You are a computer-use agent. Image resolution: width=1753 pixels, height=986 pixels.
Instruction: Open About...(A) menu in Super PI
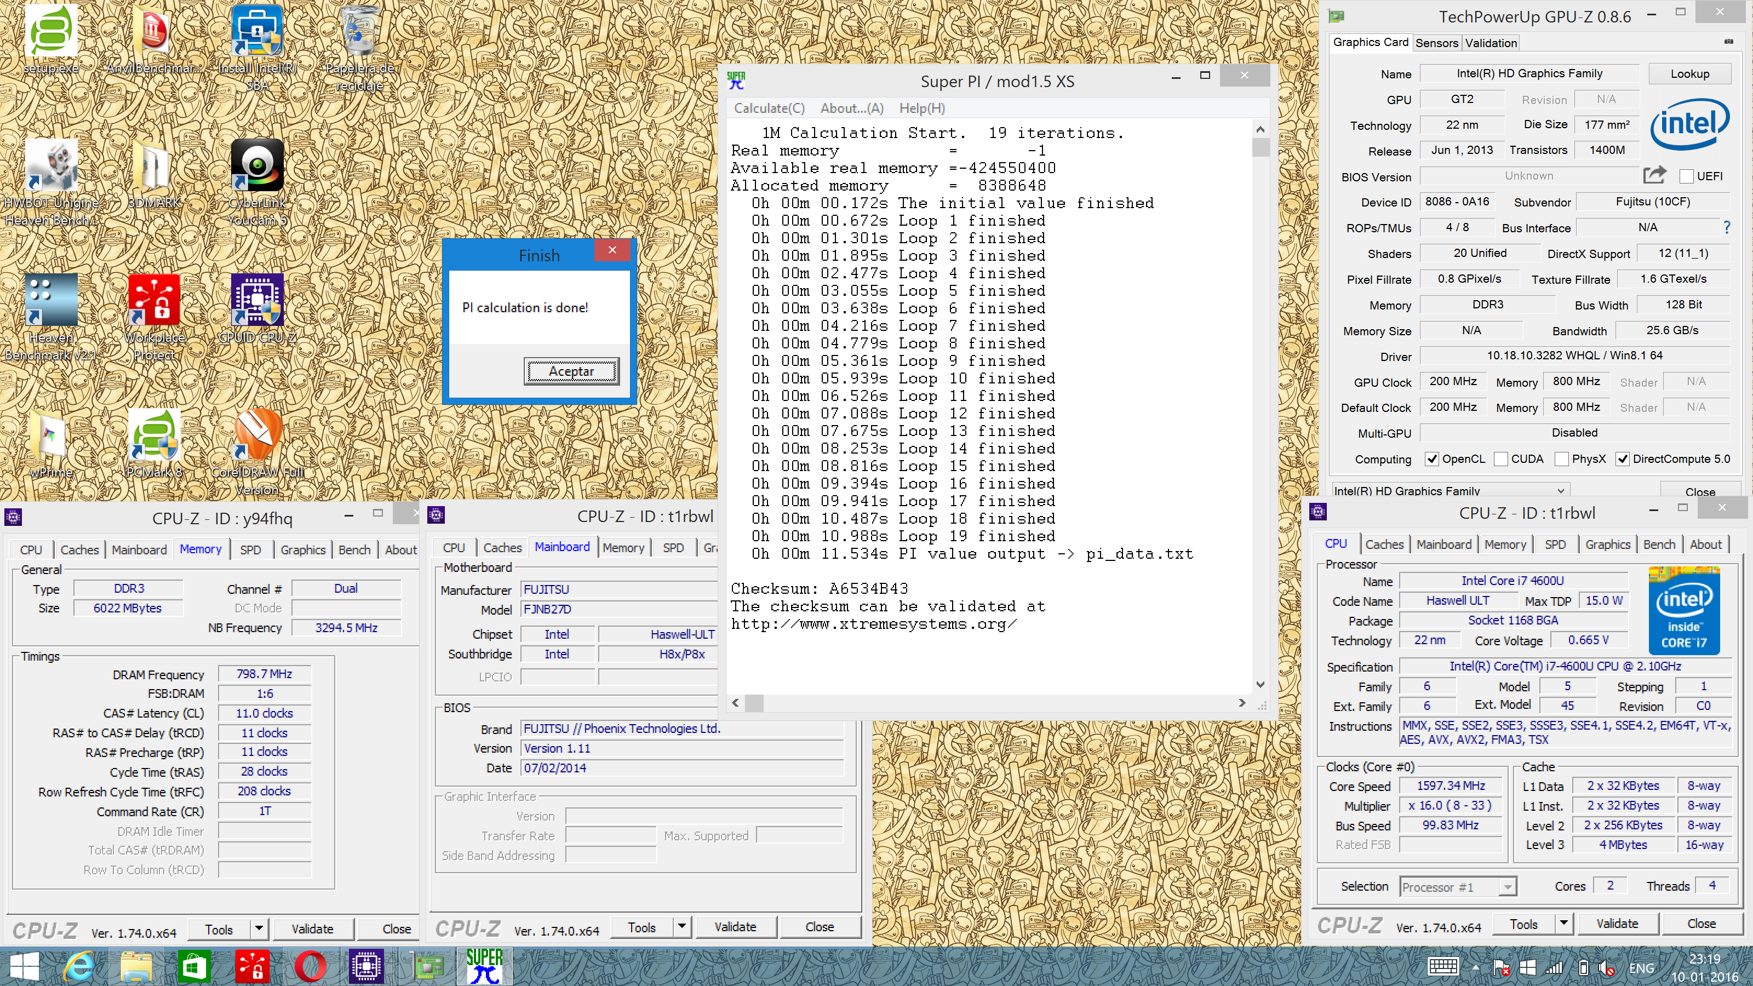(851, 108)
